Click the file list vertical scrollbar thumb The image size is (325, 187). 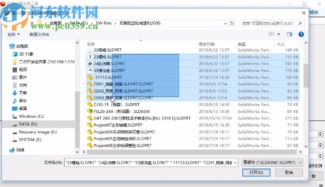click(306, 75)
